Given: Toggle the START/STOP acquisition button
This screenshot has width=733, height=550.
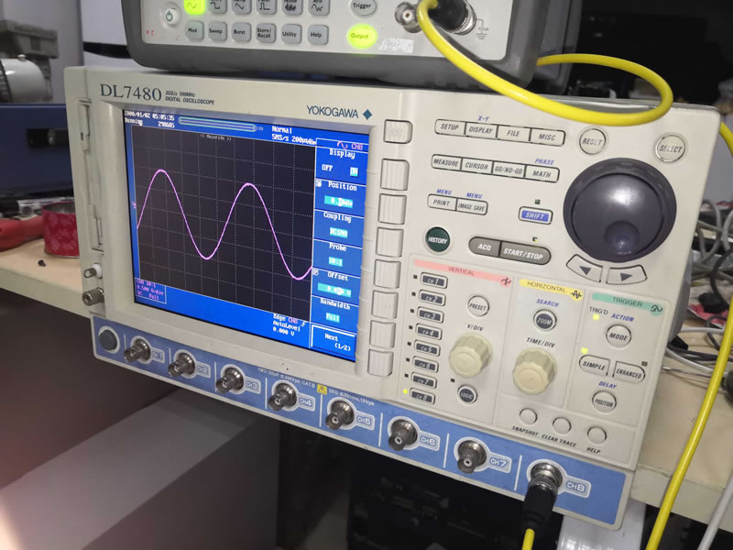Looking at the screenshot, I should pos(525,247).
